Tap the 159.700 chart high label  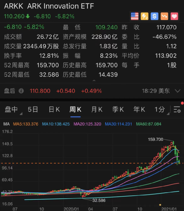click(155, 139)
